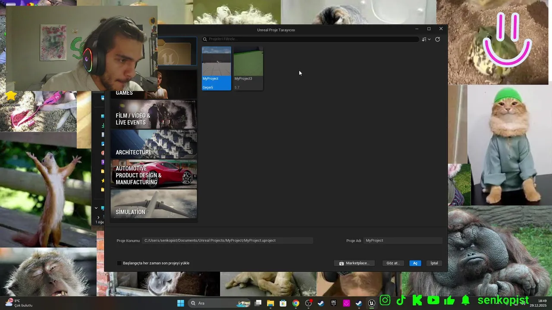Screen dimensions: 552x310
Task: Click the Göz at browse button
Action: (393, 263)
